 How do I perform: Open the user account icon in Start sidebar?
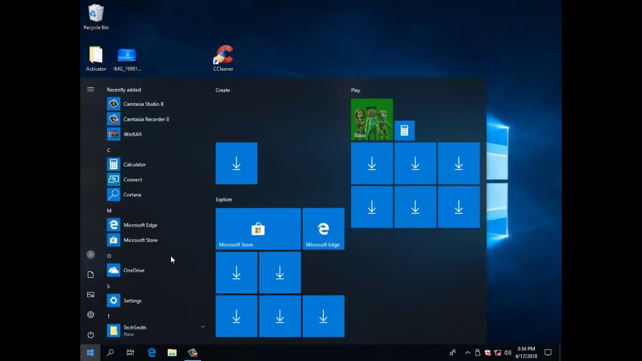point(90,255)
